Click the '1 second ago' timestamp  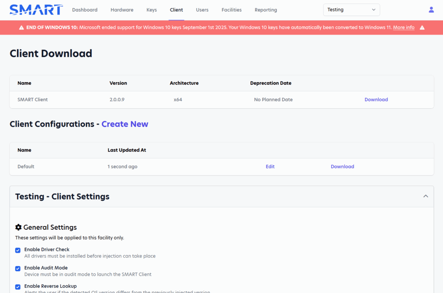point(122,167)
